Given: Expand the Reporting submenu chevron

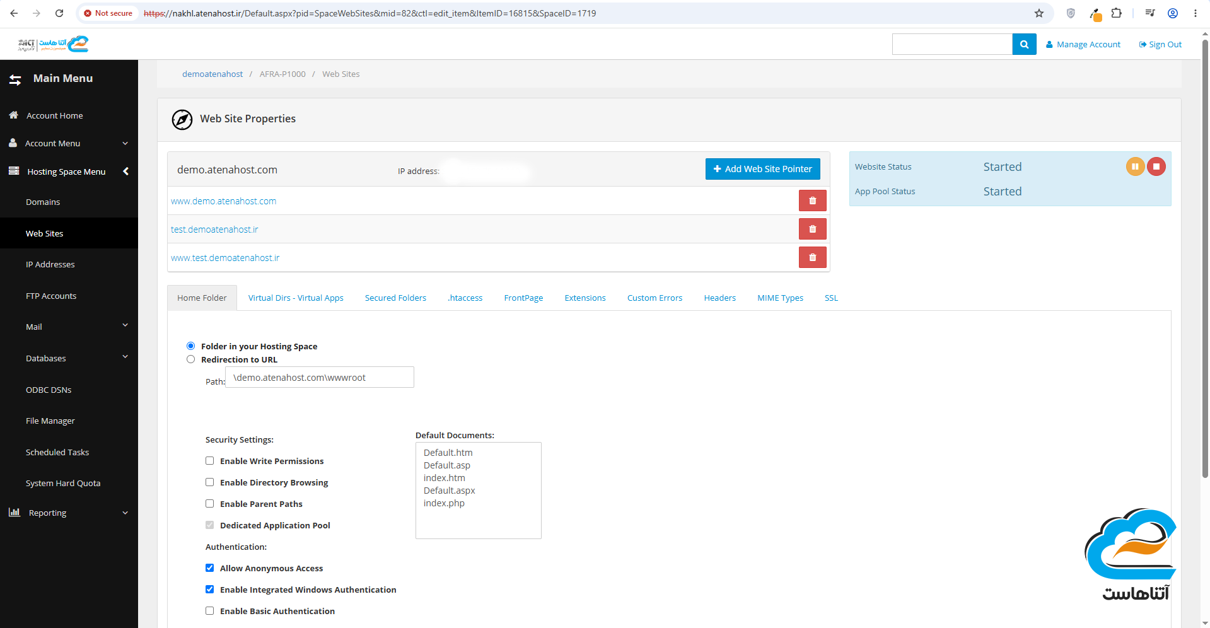Looking at the screenshot, I should (x=125, y=513).
